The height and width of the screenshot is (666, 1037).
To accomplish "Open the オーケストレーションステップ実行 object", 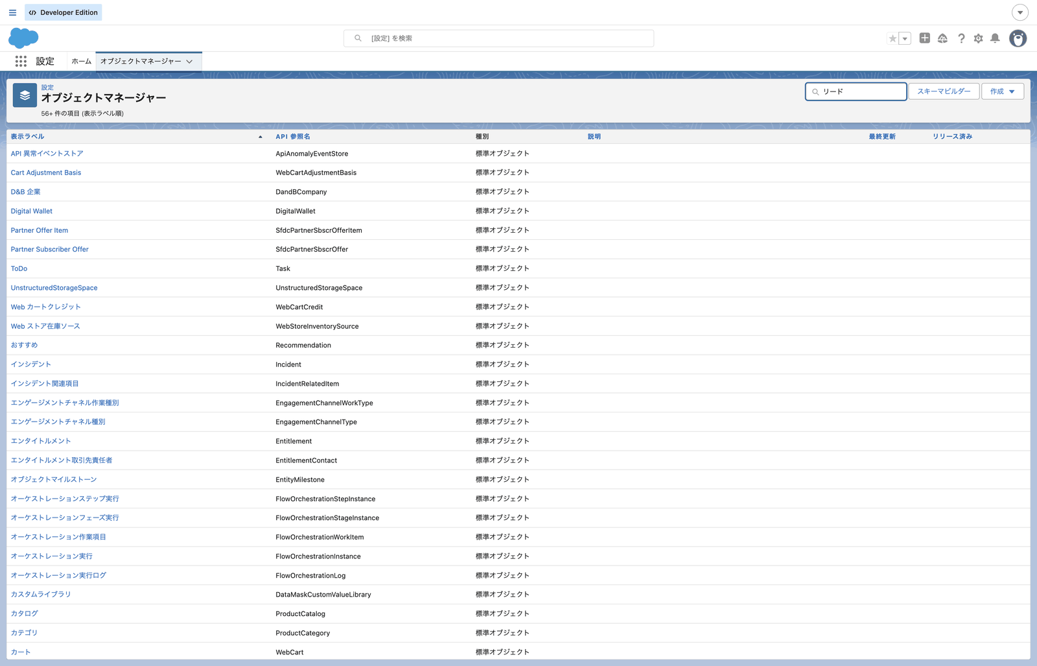I will click(x=65, y=499).
